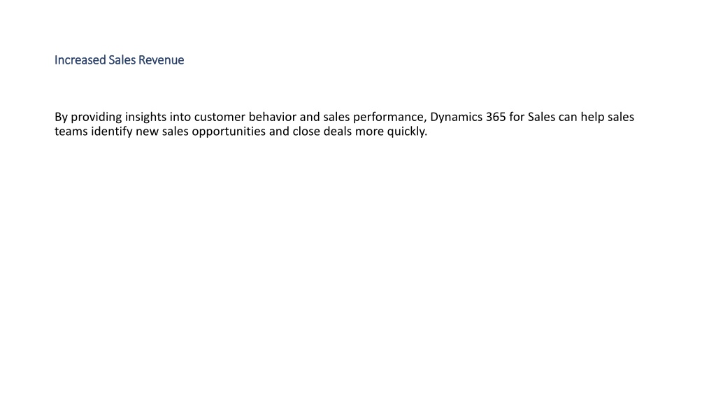Click the word 'Increased' in the title
Image resolution: width=716 pixels, height=403 pixels.
[x=80, y=60]
